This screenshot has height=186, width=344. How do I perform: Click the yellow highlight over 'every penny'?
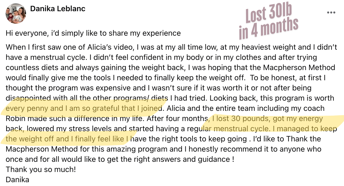coord(27,109)
